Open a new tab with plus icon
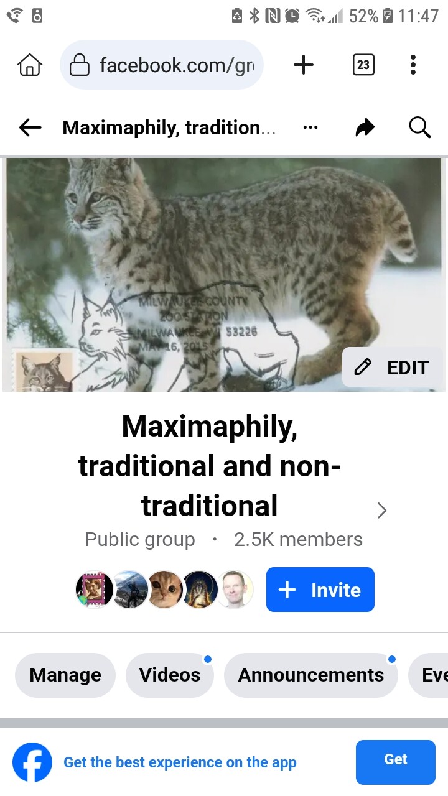The image size is (448, 796). tap(304, 65)
